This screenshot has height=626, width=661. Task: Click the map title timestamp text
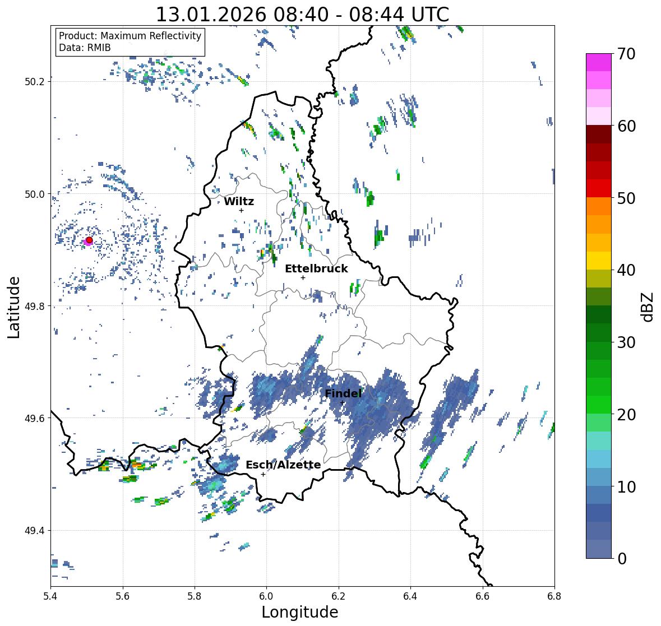click(302, 15)
